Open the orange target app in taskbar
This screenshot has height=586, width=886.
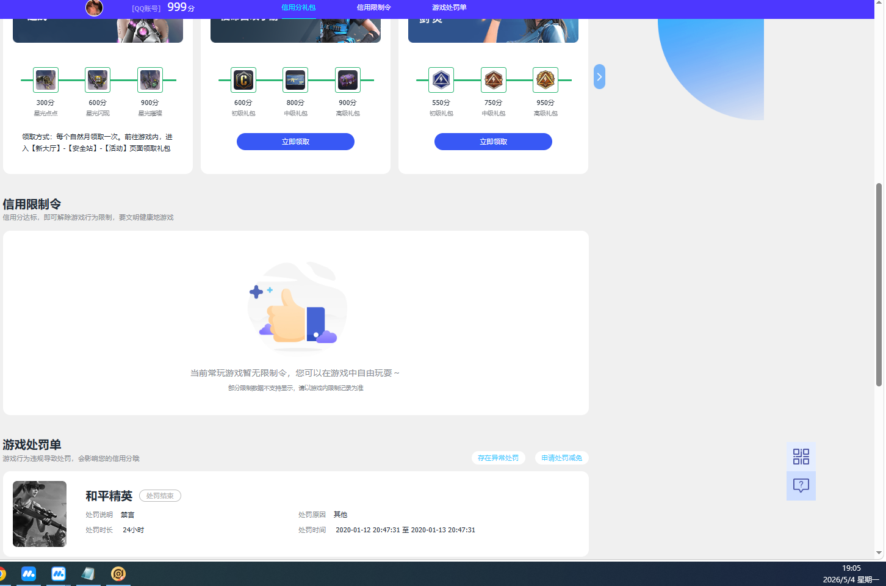click(118, 574)
